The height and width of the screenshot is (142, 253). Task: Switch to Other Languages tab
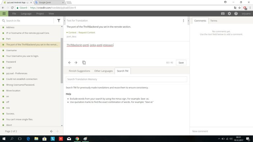(103, 71)
